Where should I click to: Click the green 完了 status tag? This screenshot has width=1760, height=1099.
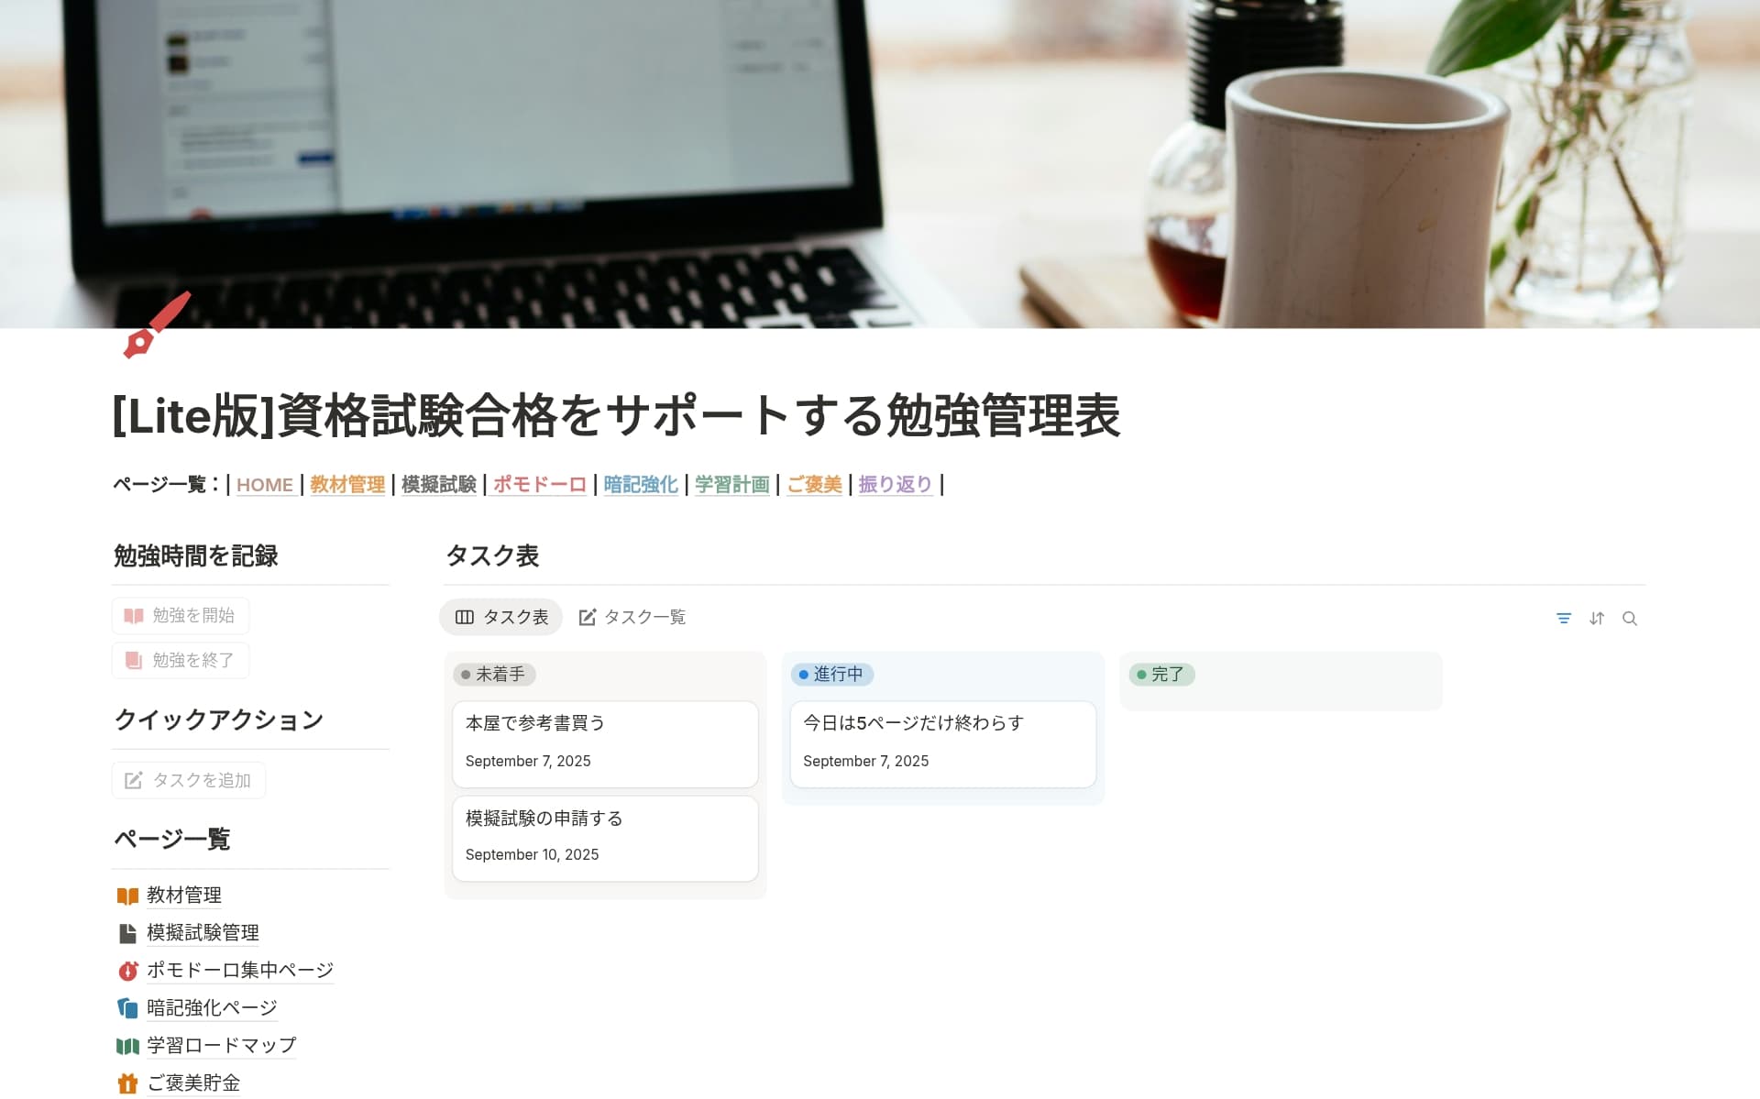click(1161, 675)
